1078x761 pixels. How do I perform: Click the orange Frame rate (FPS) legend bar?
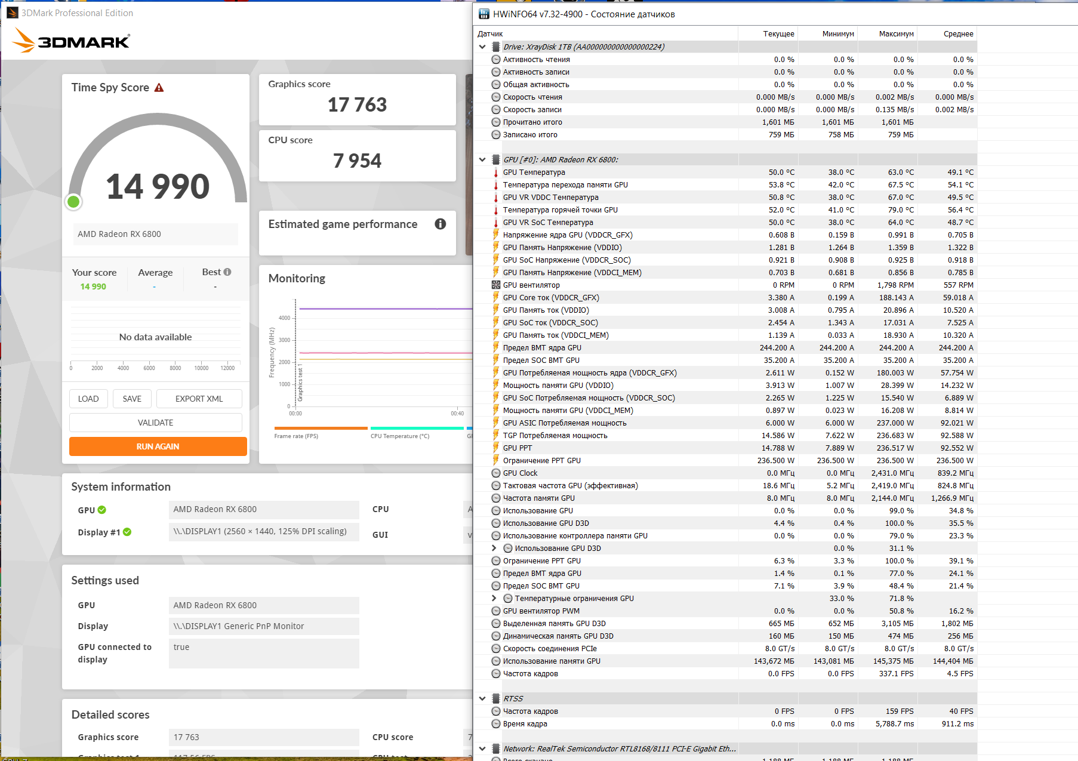tap(321, 428)
